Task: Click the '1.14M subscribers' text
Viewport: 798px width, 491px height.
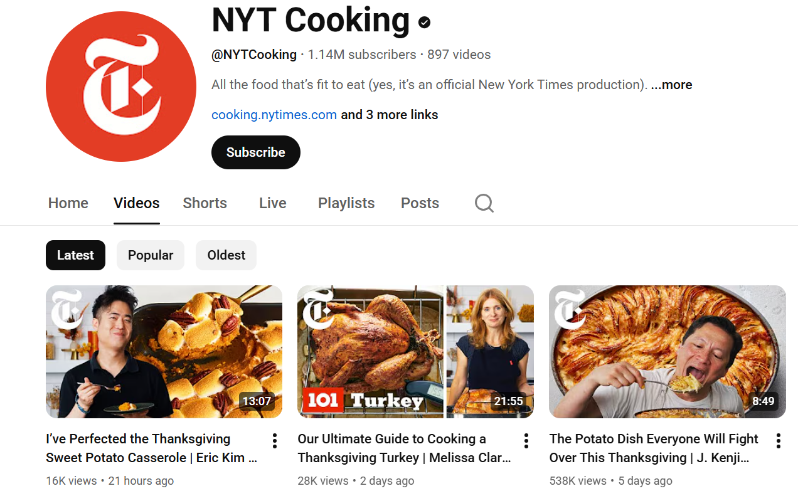Action: [x=362, y=55]
